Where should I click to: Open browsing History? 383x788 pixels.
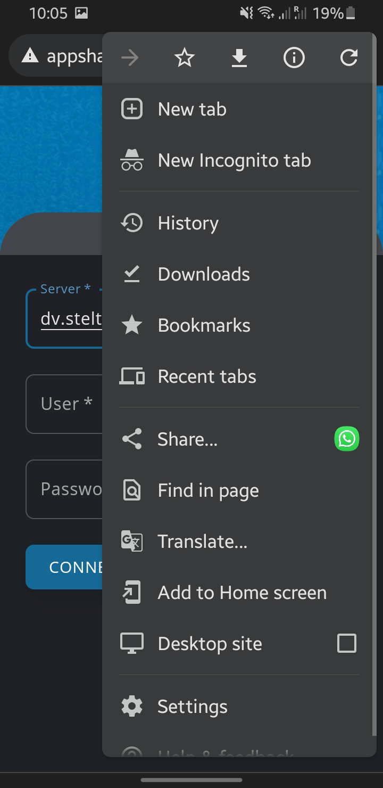[x=188, y=223]
